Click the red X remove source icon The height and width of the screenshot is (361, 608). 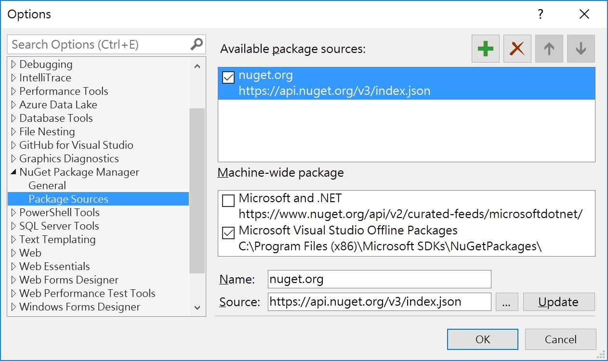click(517, 49)
